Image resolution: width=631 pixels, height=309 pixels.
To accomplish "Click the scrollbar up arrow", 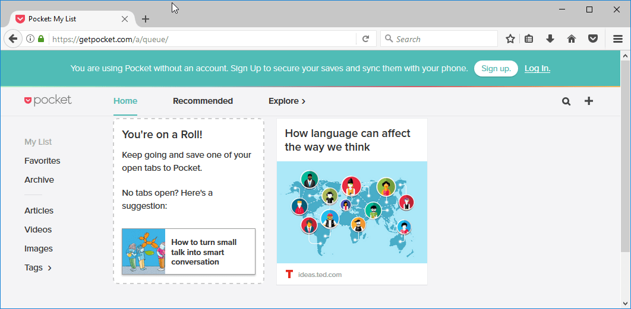I will pos(626,56).
